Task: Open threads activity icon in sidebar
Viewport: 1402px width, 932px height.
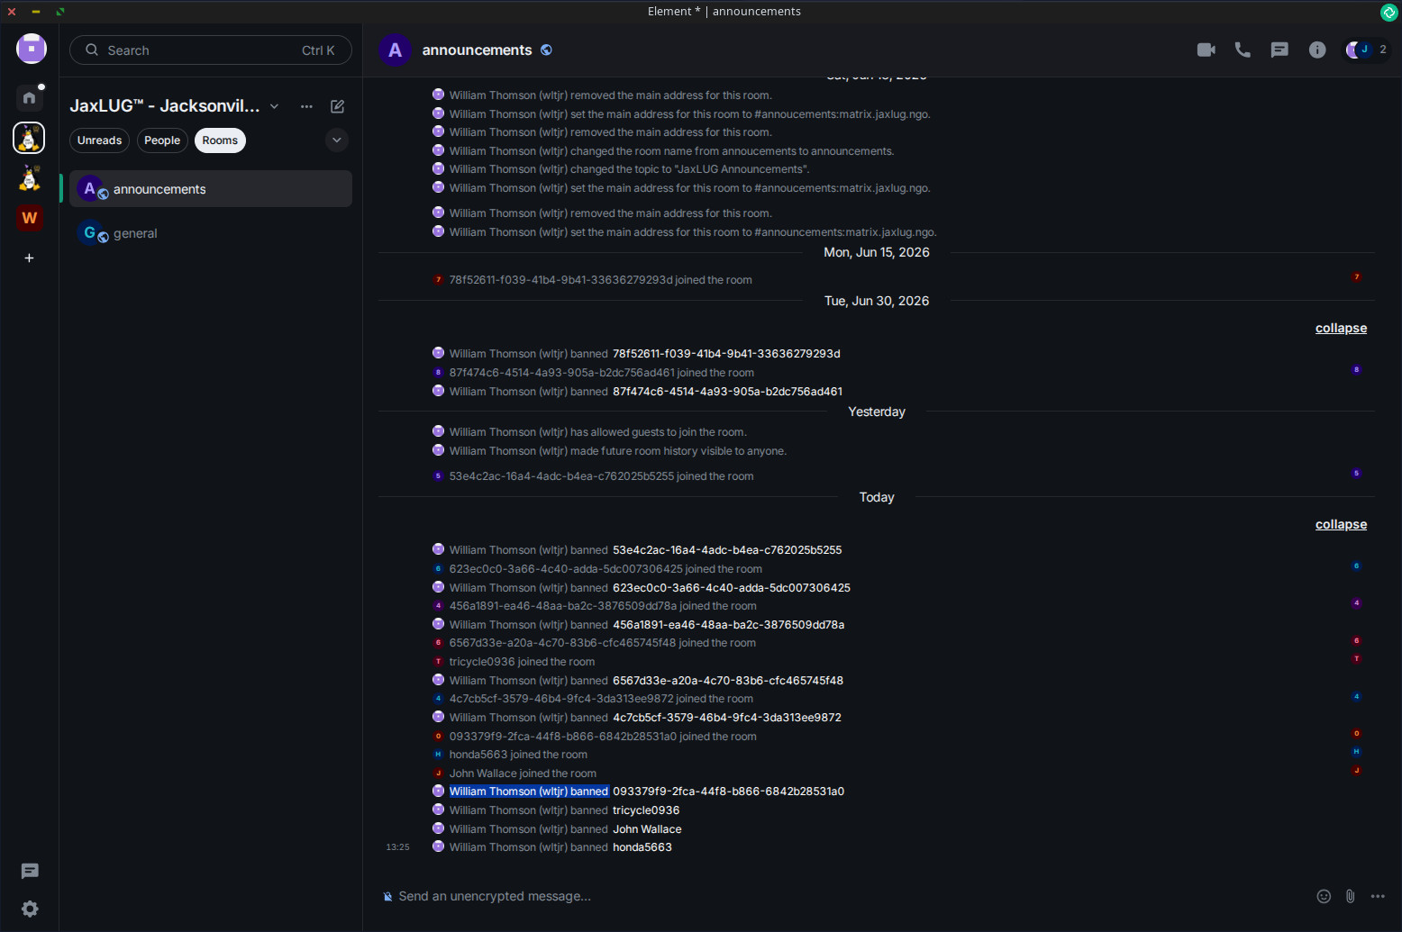Action: coord(30,871)
